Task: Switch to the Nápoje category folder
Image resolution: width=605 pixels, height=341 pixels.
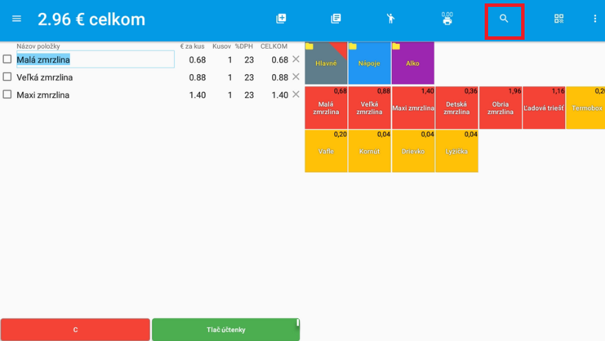Action: [x=369, y=63]
